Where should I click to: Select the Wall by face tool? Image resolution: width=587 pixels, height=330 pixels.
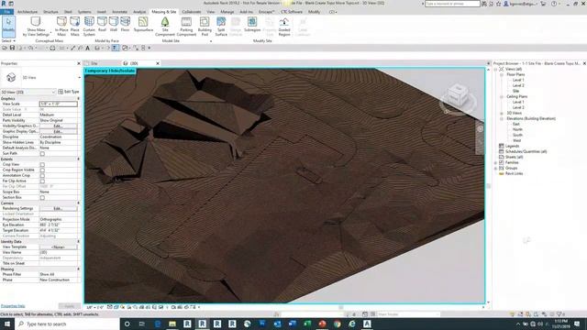coord(114,25)
